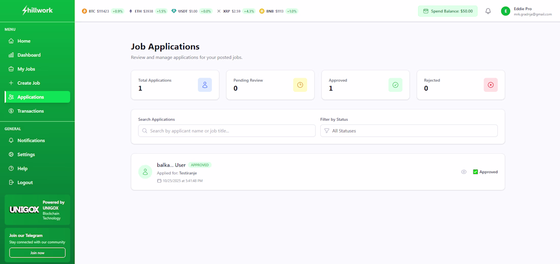Click the search magnifier icon
The width and height of the screenshot is (560, 264).
tap(145, 131)
